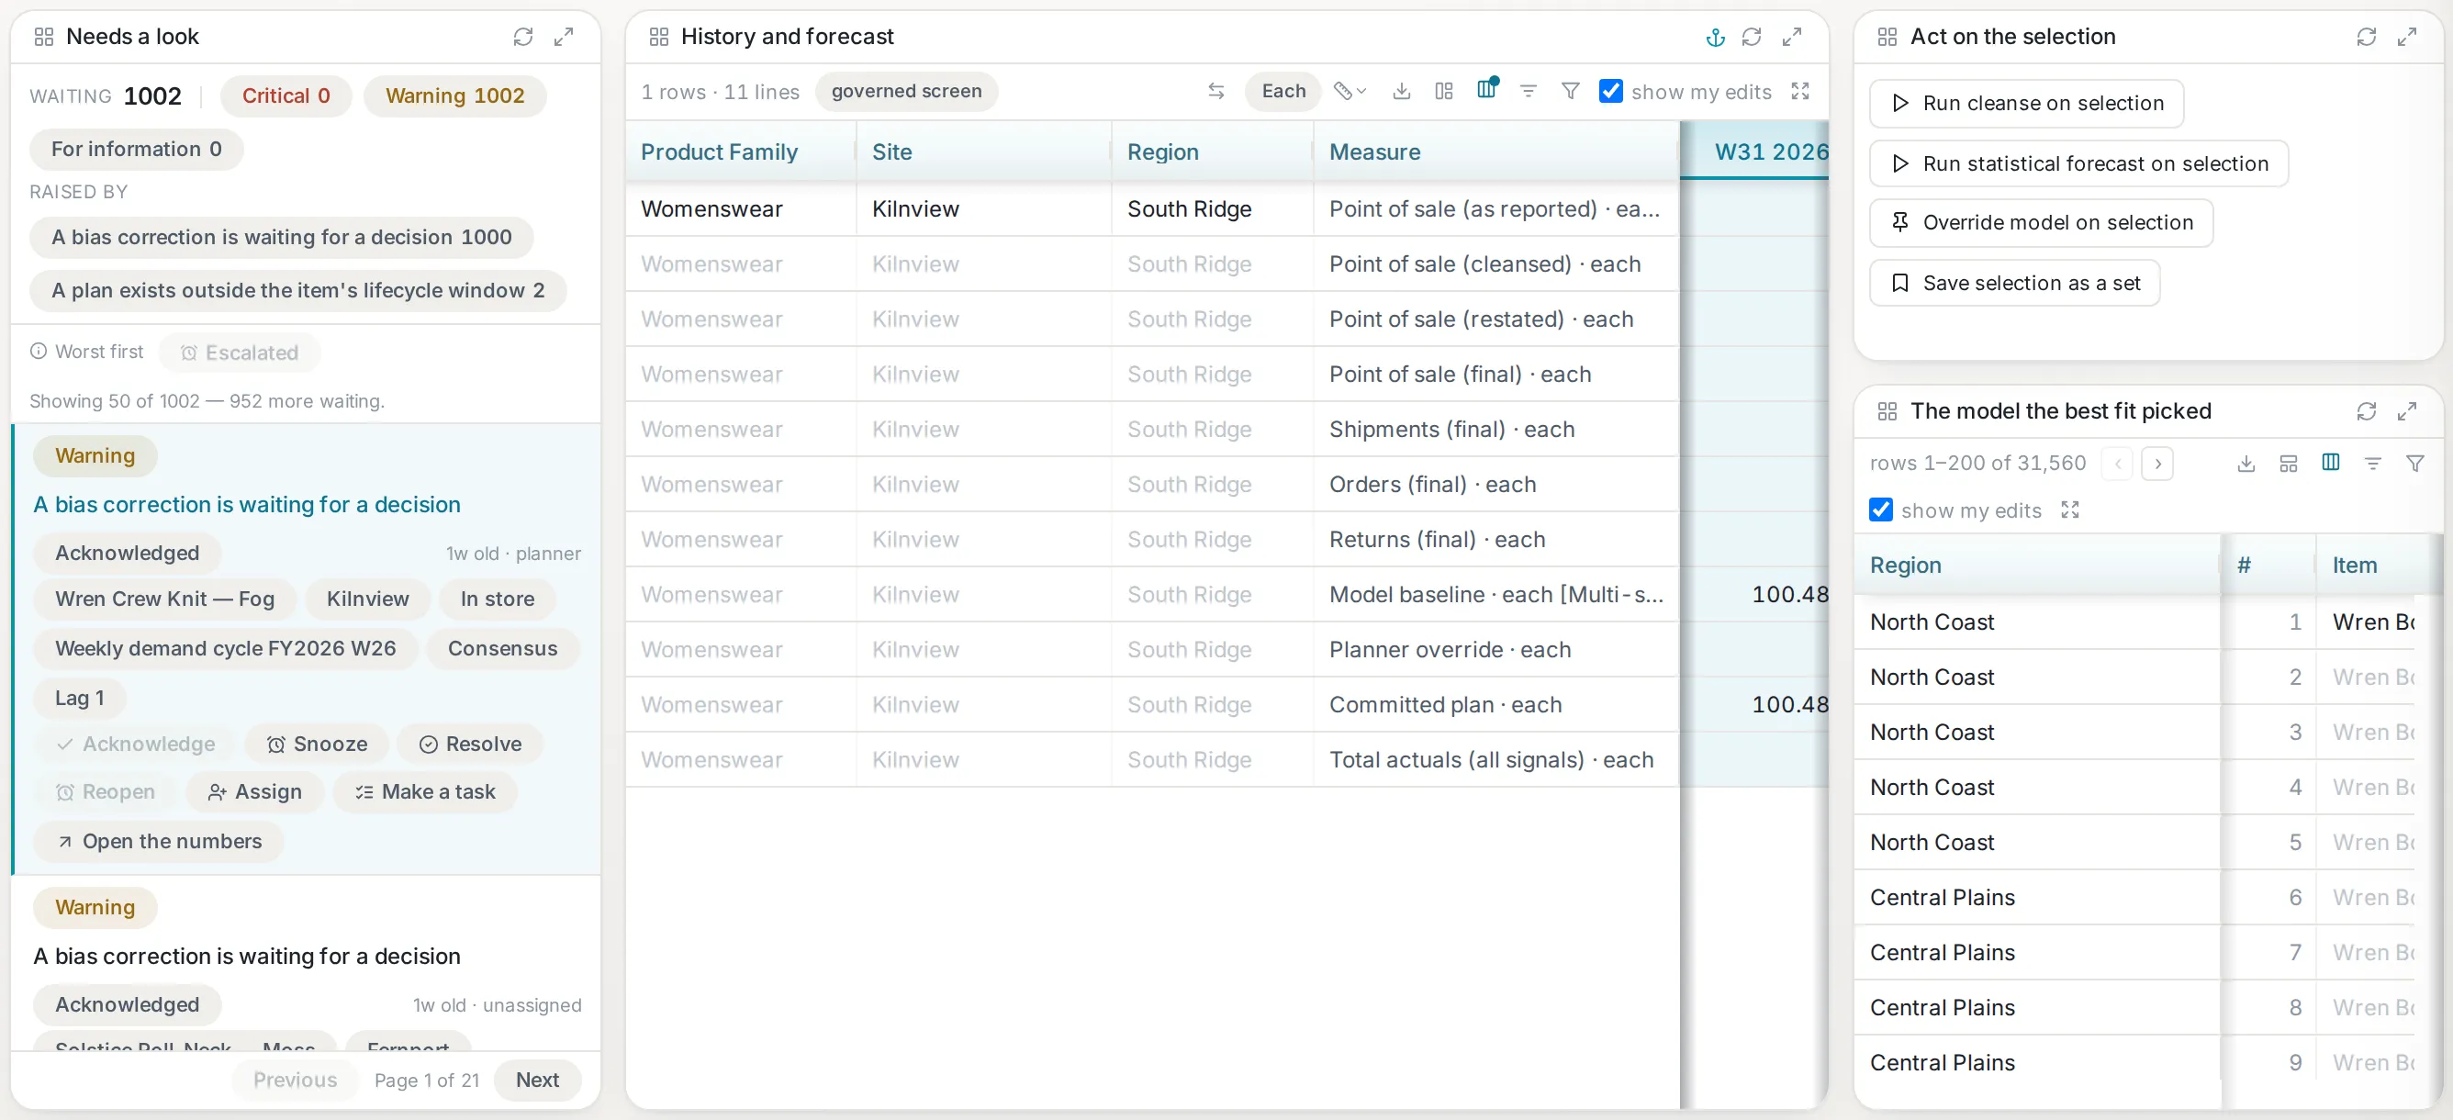Toggle bias correction waiting filter 1000
2453x1120 pixels.
click(x=281, y=237)
